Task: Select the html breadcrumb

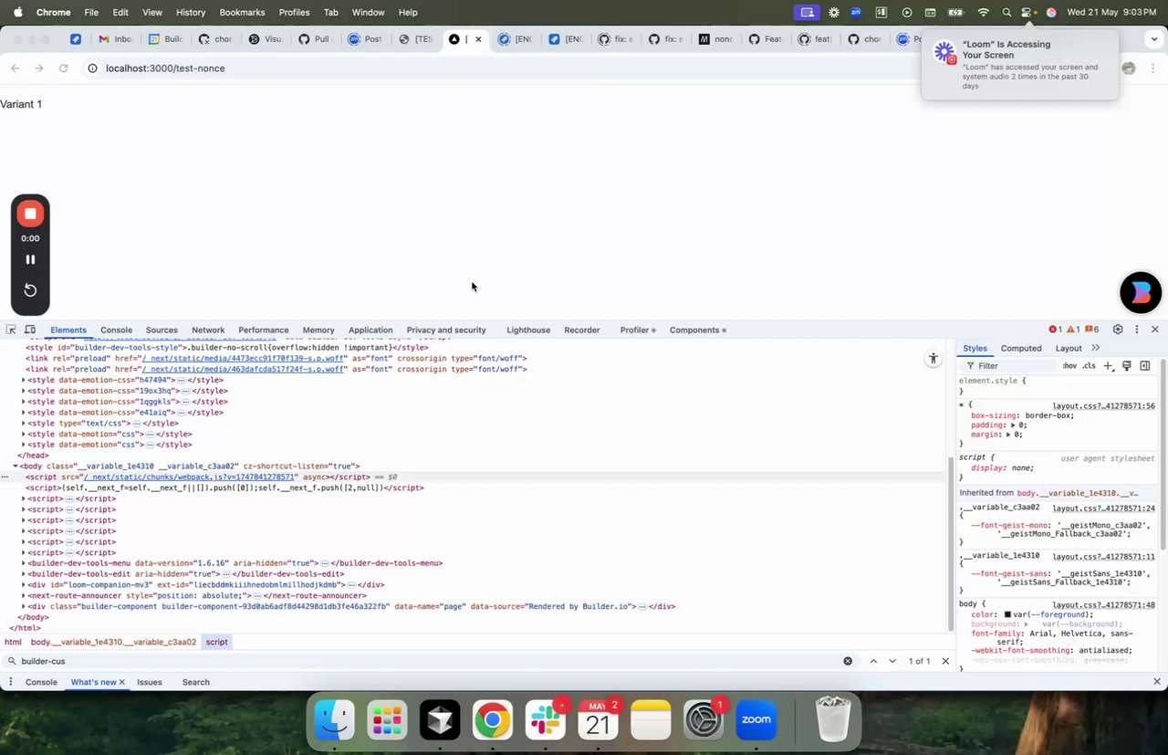Action: pos(13,643)
